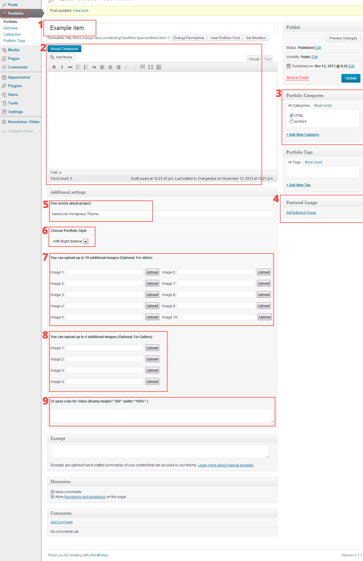Open the Choose Portfolio Style dropdown
This screenshot has height=561, width=363.
click(70, 241)
